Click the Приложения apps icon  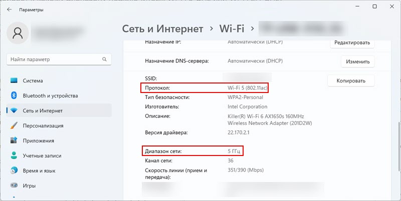14,140
